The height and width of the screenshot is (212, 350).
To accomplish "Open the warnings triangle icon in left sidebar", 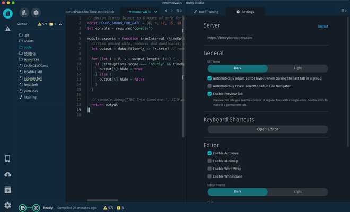I will (x=8, y=29).
